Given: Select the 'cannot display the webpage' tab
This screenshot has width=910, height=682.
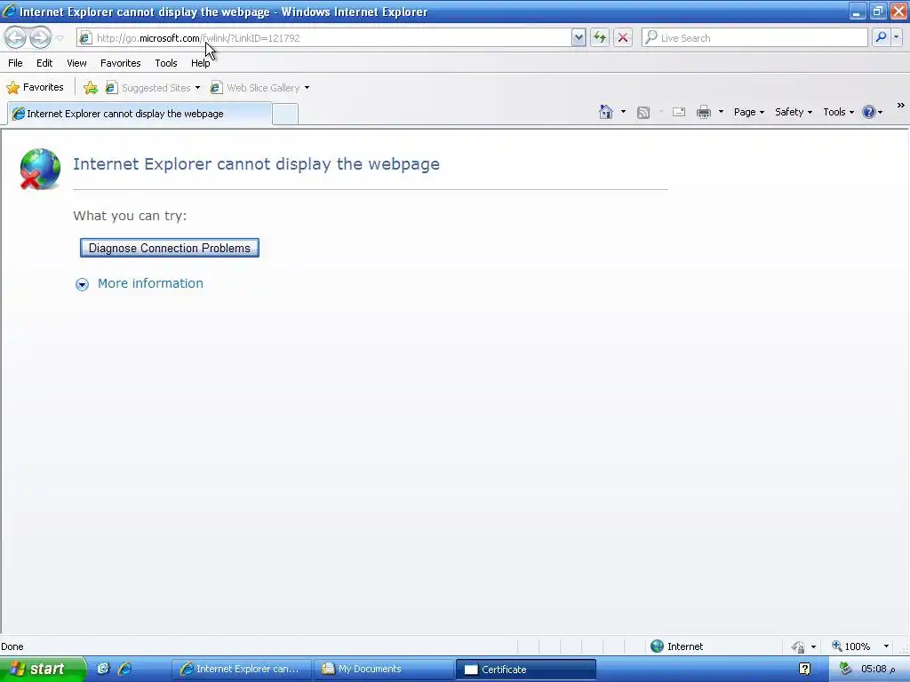Looking at the screenshot, I should tap(140, 114).
